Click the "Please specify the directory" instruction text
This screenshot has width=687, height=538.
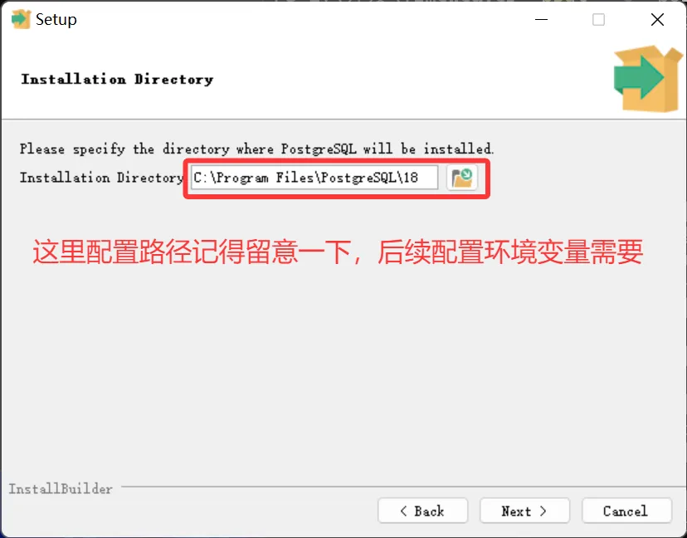(256, 149)
